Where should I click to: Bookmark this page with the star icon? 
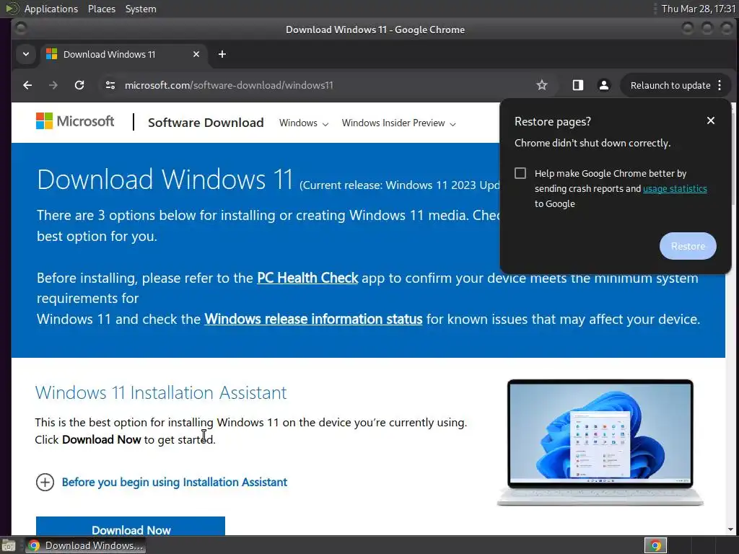pyautogui.click(x=542, y=85)
